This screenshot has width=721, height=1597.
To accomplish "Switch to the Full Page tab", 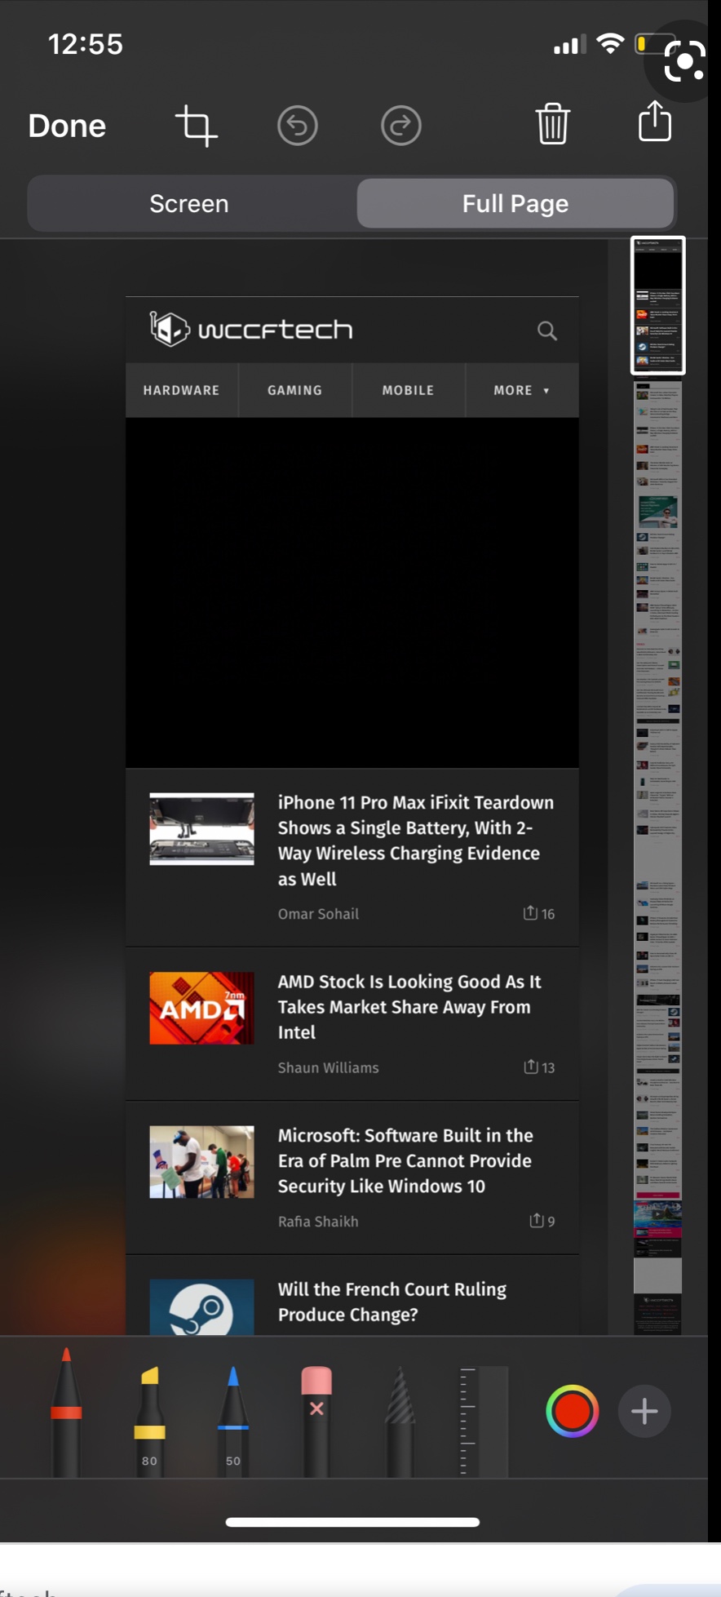I will (x=515, y=203).
